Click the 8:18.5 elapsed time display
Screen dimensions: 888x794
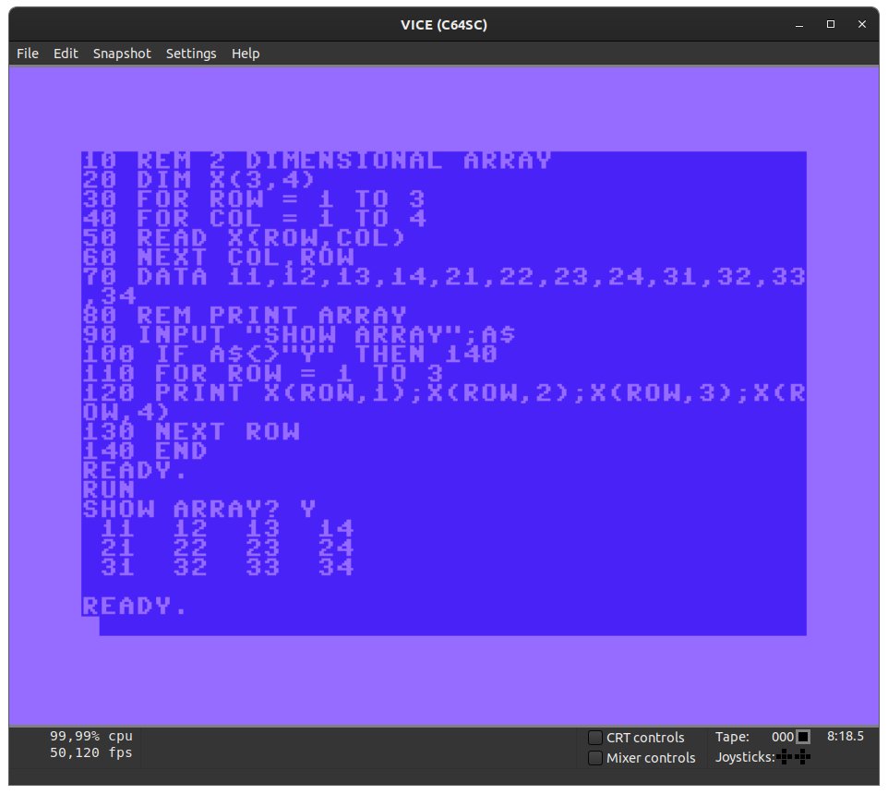pyautogui.click(x=845, y=736)
